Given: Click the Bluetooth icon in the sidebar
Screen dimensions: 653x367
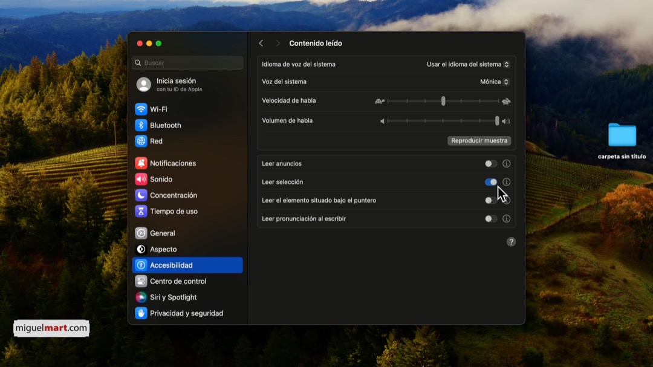Looking at the screenshot, I should coord(141,125).
